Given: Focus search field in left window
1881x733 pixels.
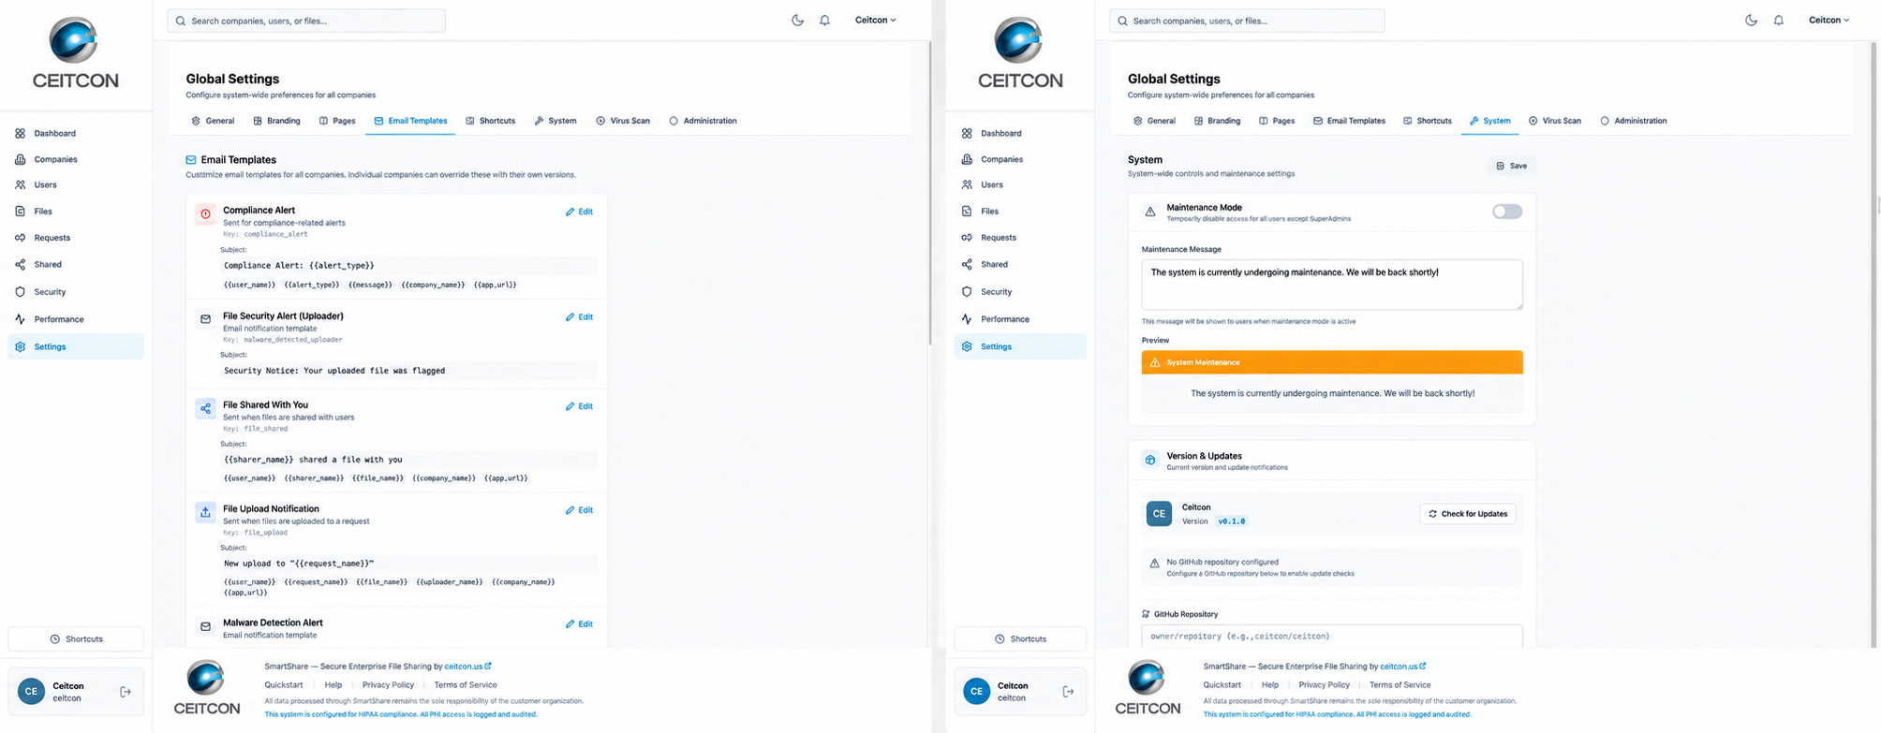Looking at the screenshot, I should (306, 21).
